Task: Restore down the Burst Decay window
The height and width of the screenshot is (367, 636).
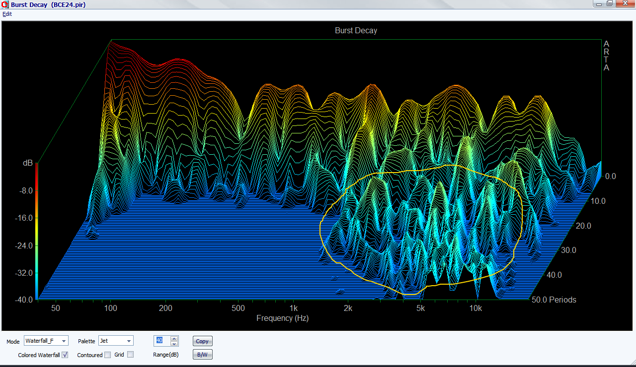Action: 610,4
